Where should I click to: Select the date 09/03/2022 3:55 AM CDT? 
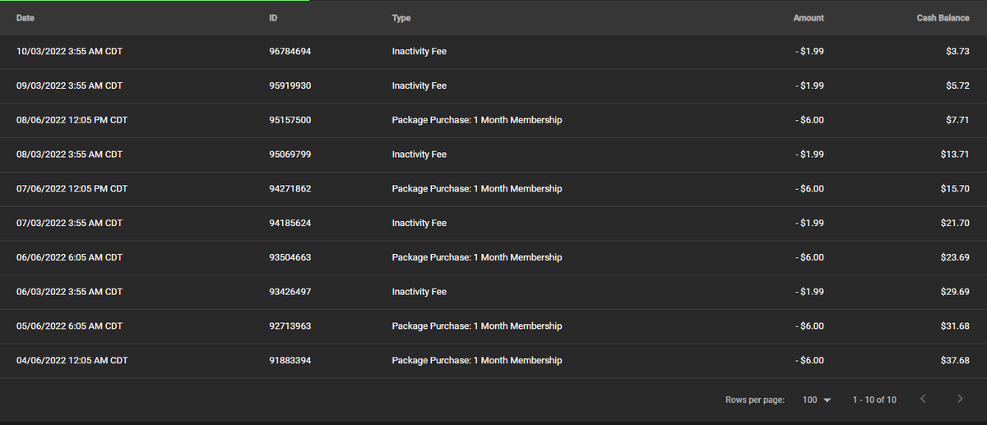tap(69, 85)
